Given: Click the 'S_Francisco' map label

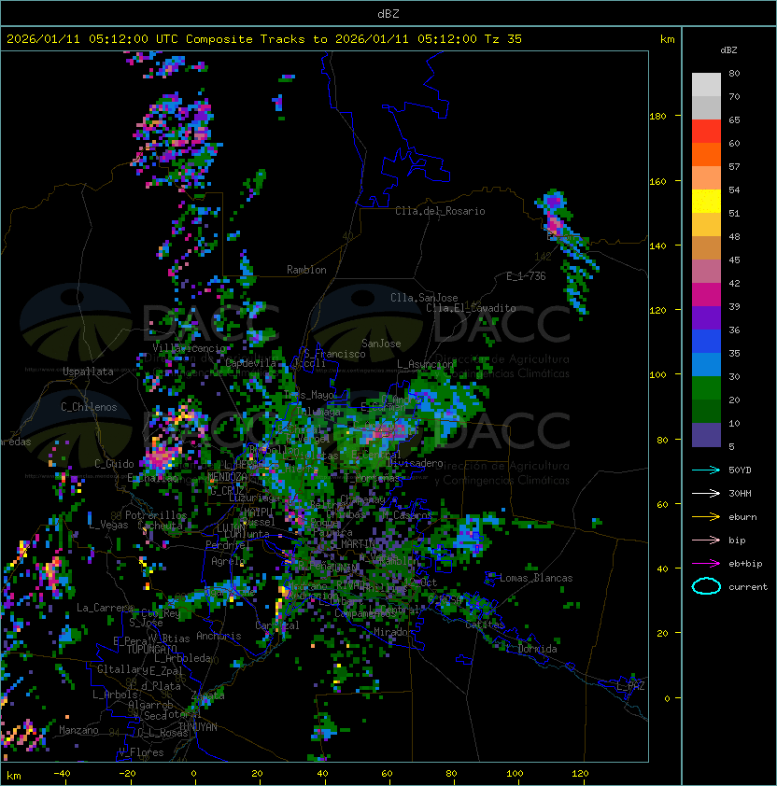Looking at the screenshot, I should click(334, 354).
